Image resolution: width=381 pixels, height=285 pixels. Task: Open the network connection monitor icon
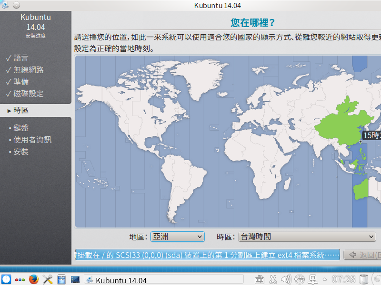pyautogui.click(x=313, y=280)
